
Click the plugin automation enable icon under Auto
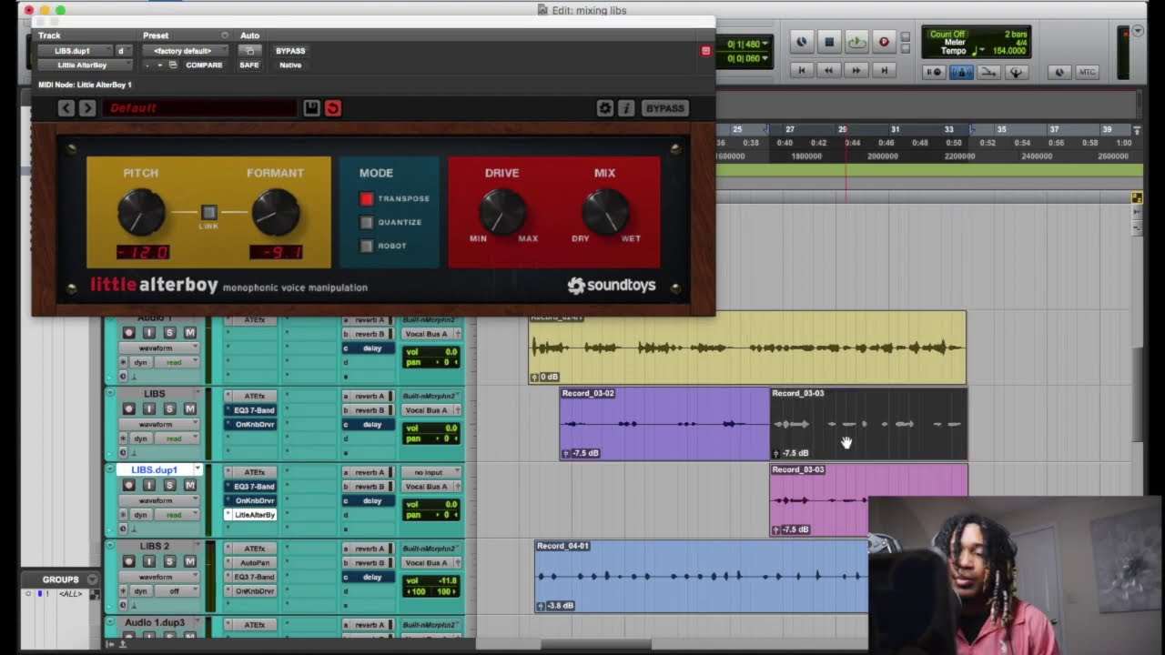pos(249,51)
